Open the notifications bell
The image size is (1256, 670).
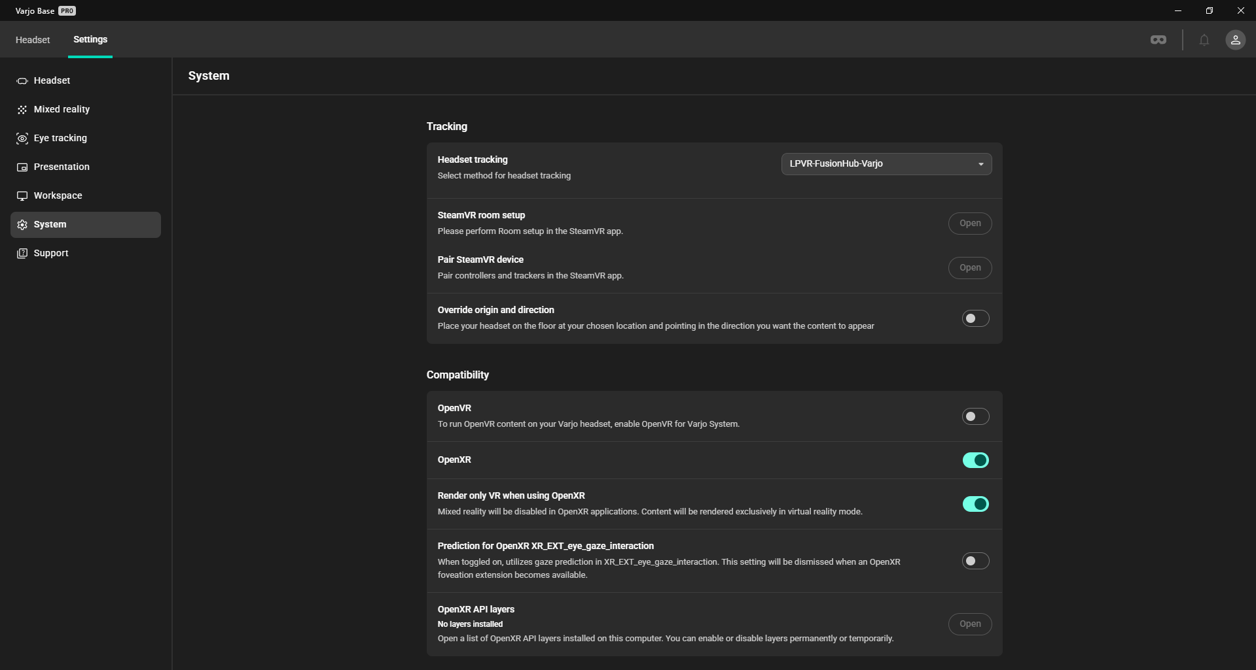pyautogui.click(x=1204, y=40)
